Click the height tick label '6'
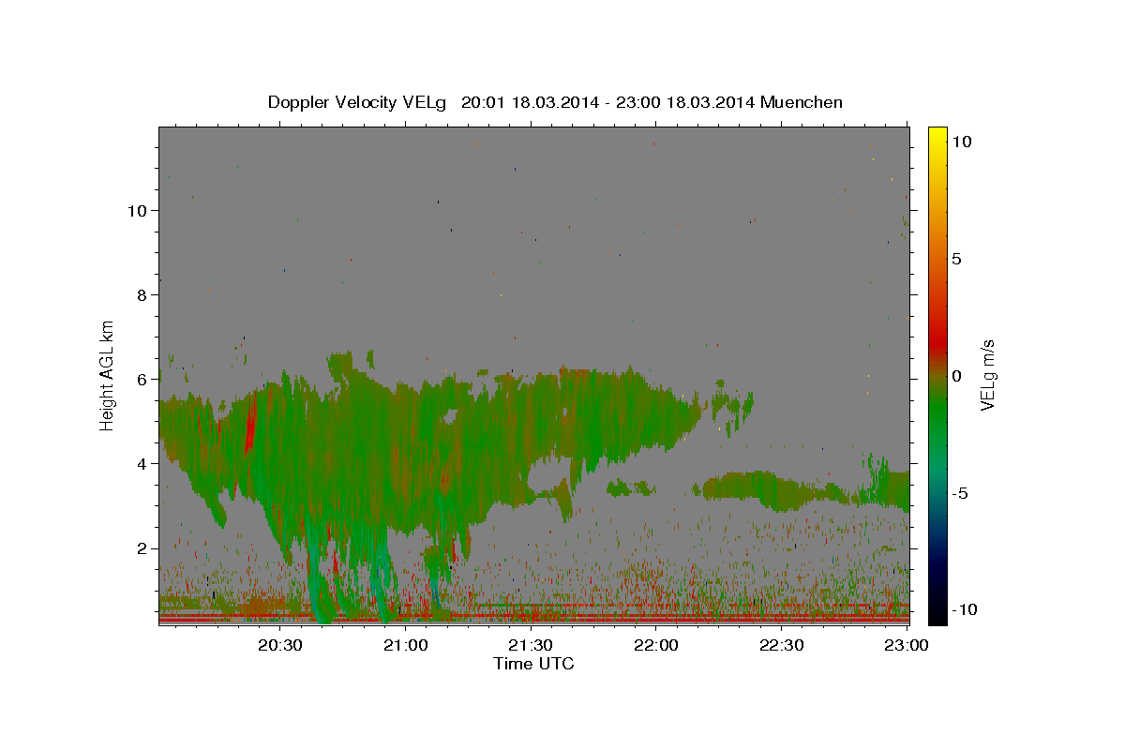Image resolution: width=1125 pixels, height=750 pixels. [141, 379]
